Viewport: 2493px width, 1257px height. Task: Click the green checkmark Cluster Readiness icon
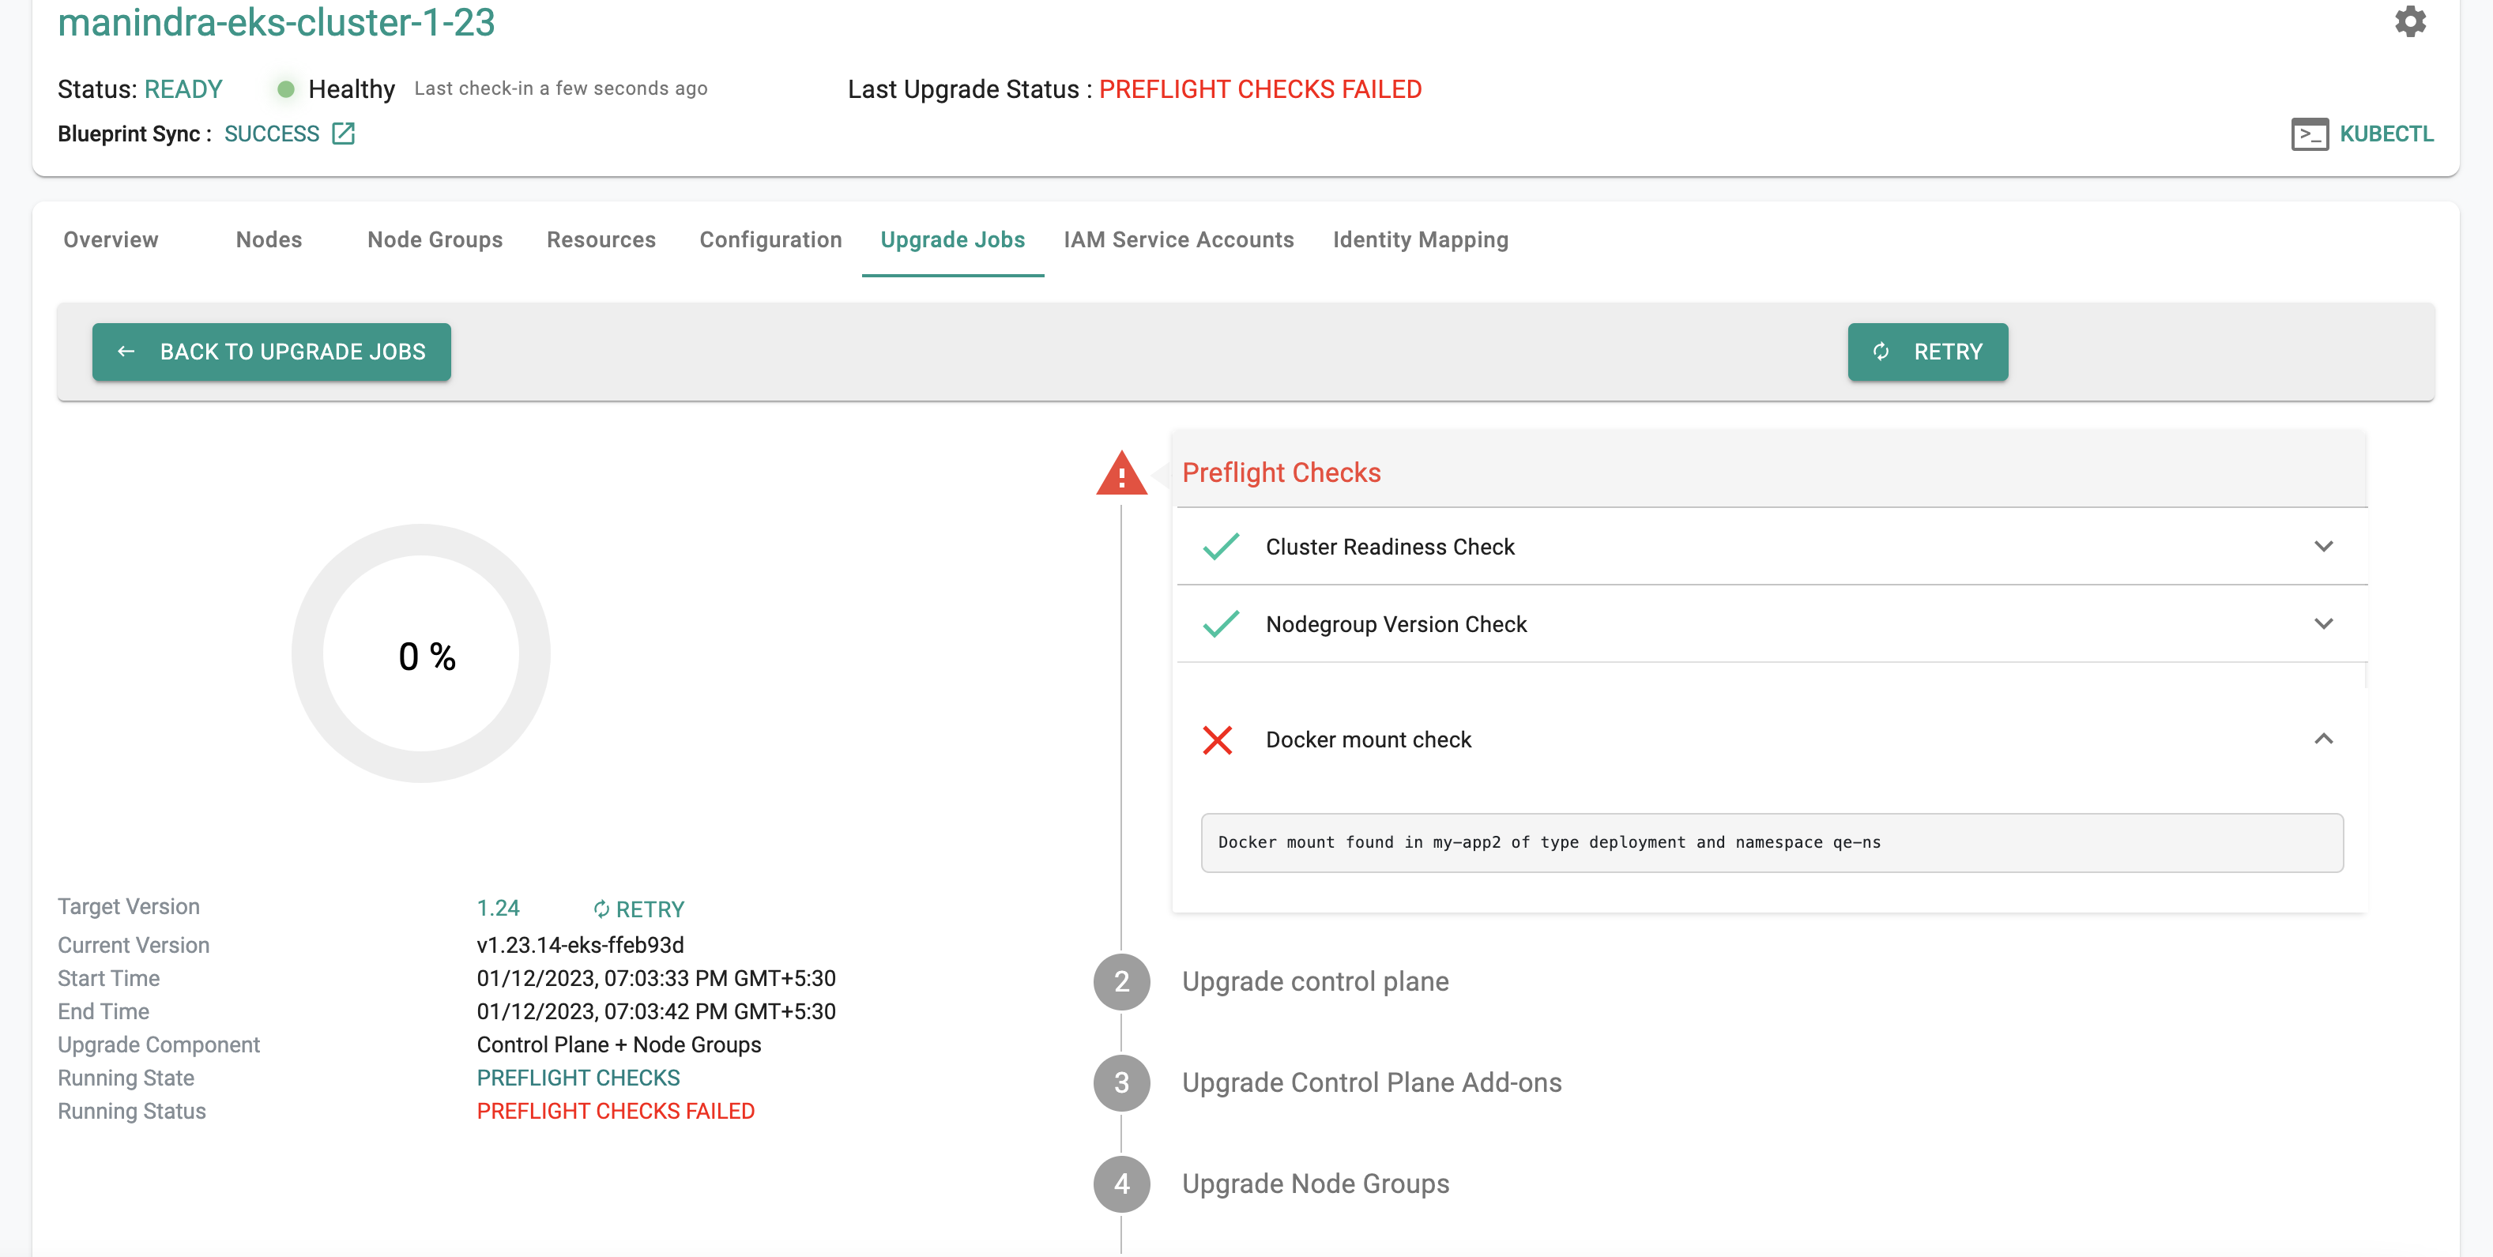pos(1223,545)
